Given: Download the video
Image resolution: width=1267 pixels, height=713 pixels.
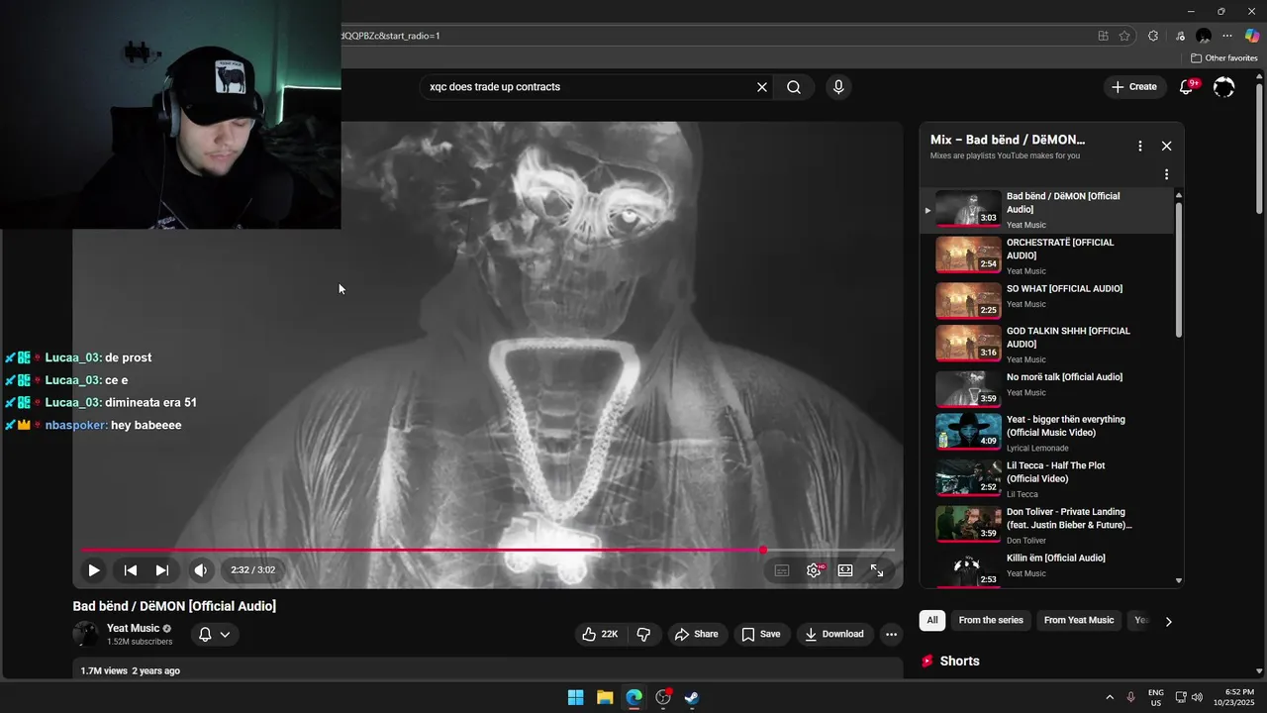Looking at the screenshot, I should [x=834, y=635].
